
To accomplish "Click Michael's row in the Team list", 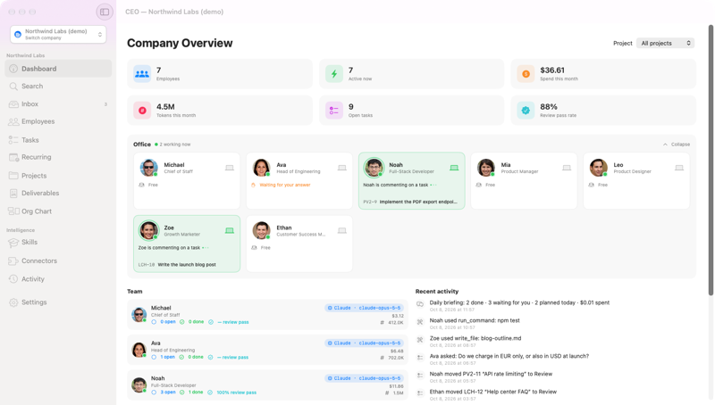I will coord(267,314).
